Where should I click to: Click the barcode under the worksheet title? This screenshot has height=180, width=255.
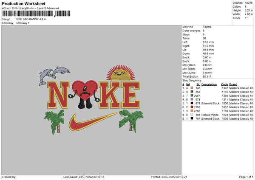click(x=36, y=14)
